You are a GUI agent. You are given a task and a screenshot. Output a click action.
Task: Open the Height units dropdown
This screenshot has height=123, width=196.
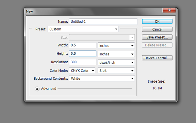(116, 54)
